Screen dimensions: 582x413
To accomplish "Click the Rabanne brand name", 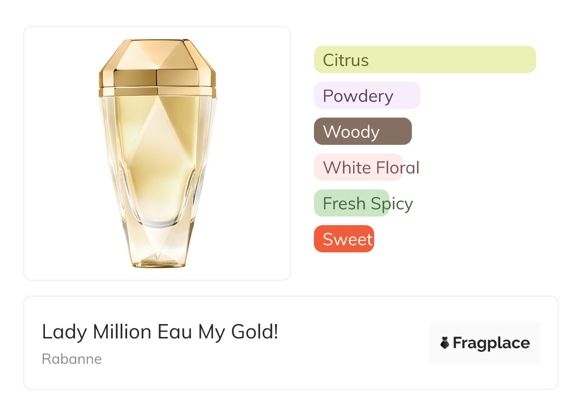I will (72, 359).
